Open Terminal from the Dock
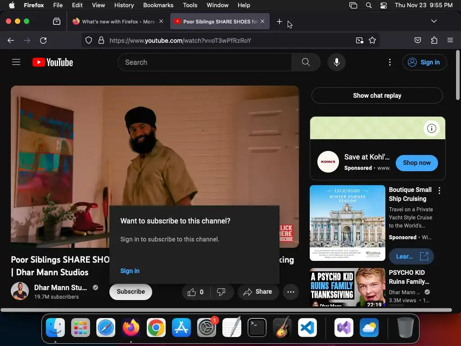The height and width of the screenshot is (346, 461). pos(257,328)
